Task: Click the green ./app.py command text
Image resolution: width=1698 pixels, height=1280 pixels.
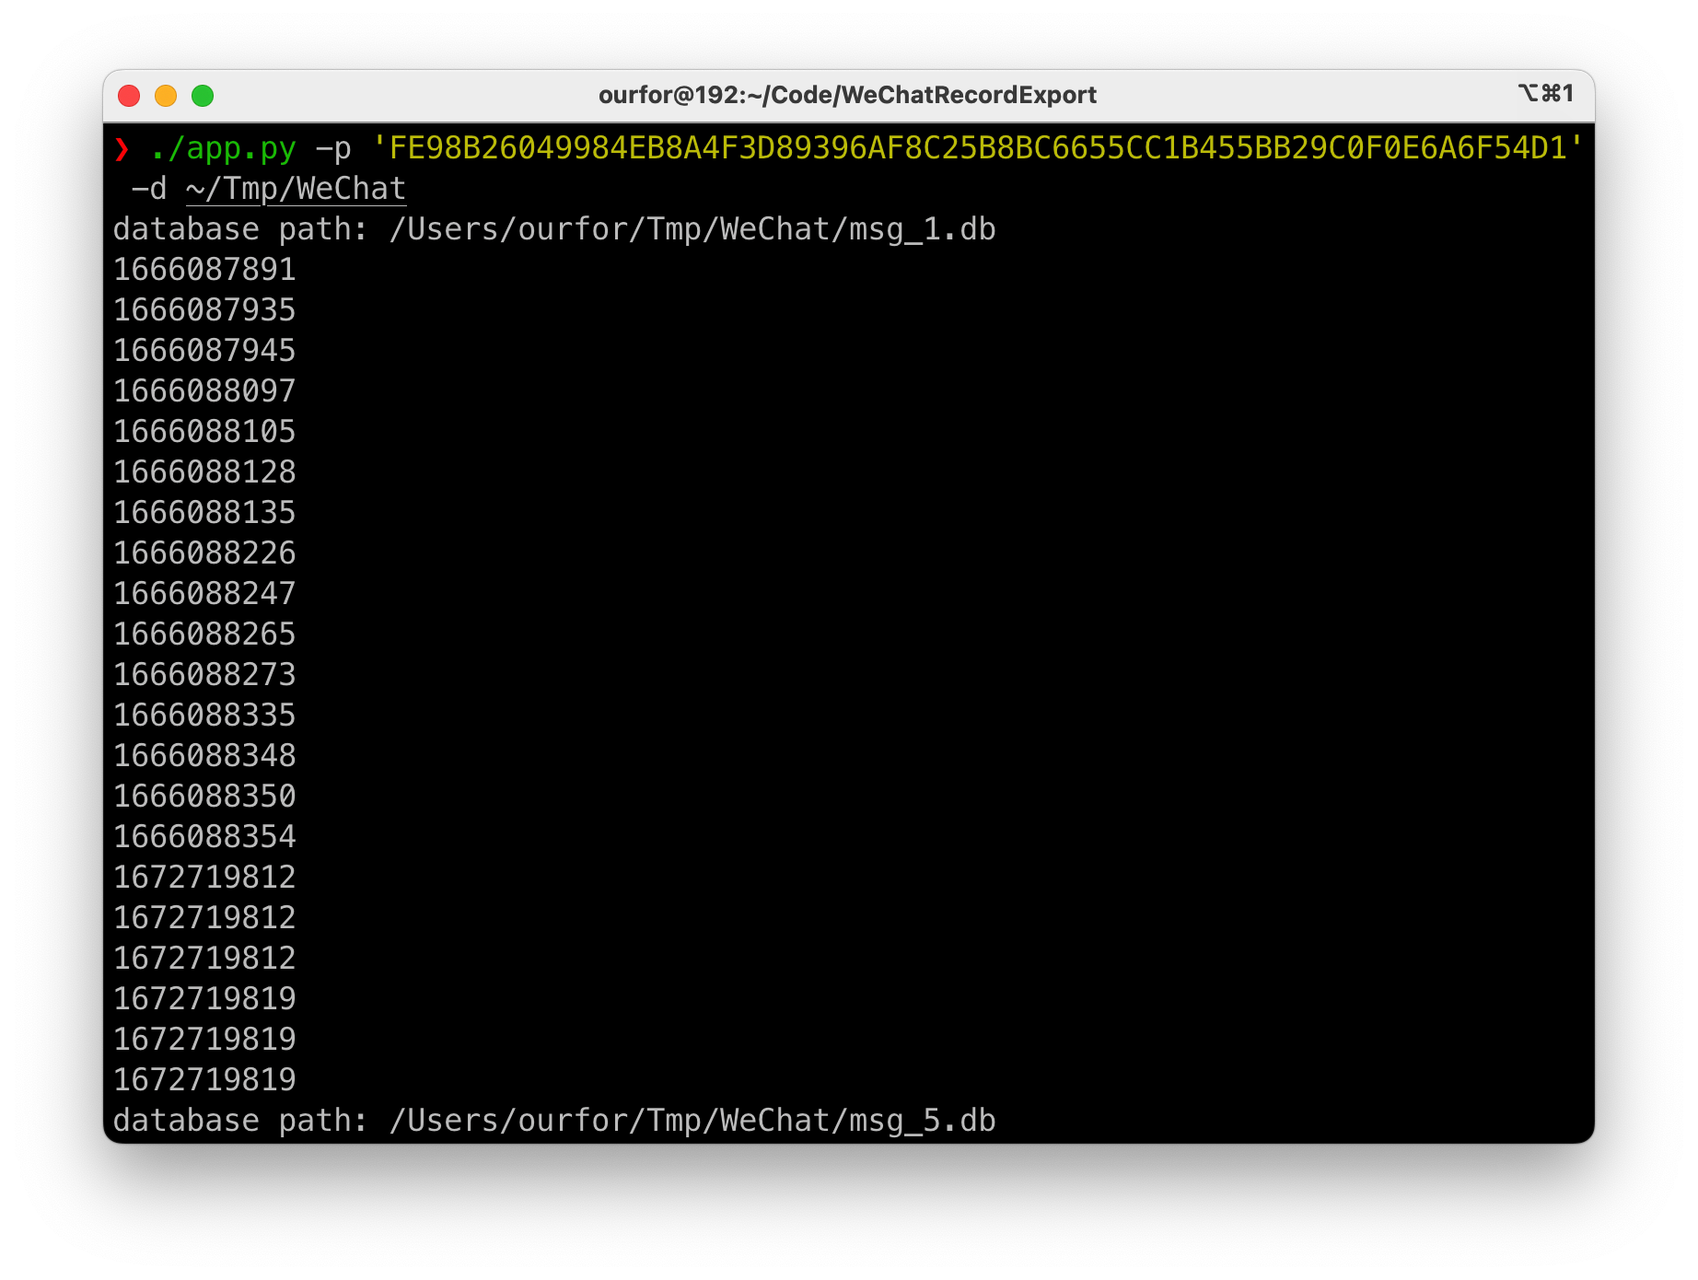Action: pyautogui.click(x=223, y=148)
